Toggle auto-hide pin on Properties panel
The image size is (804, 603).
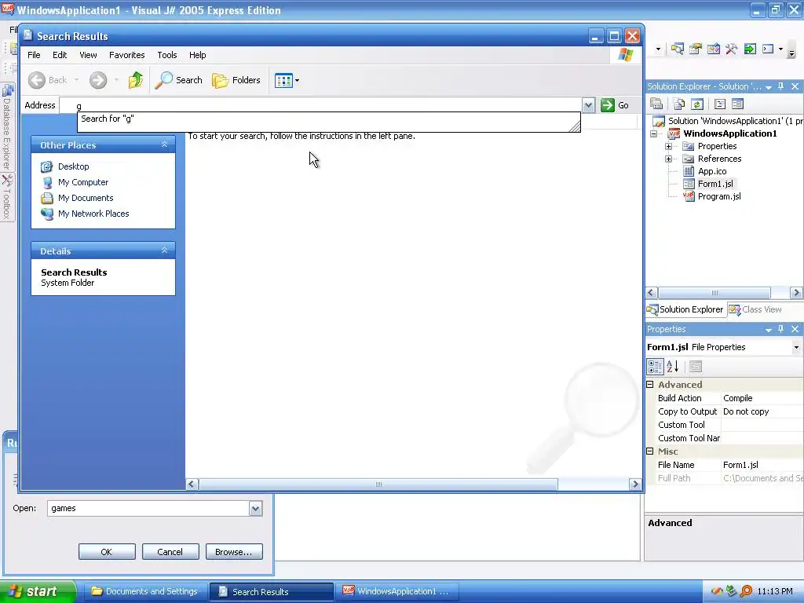pyautogui.click(x=781, y=329)
